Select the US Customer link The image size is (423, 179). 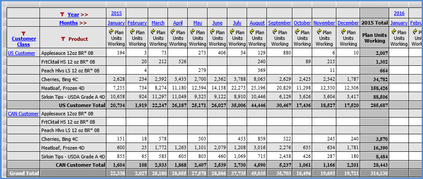click(x=22, y=53)
